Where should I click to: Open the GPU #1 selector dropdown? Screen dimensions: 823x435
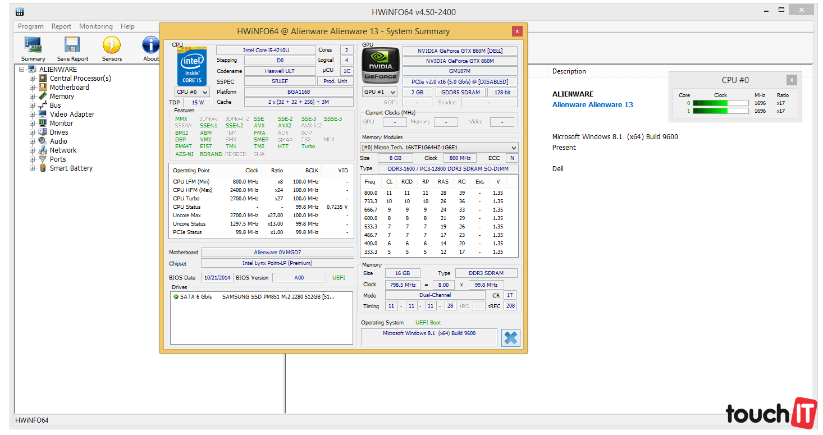380,92
